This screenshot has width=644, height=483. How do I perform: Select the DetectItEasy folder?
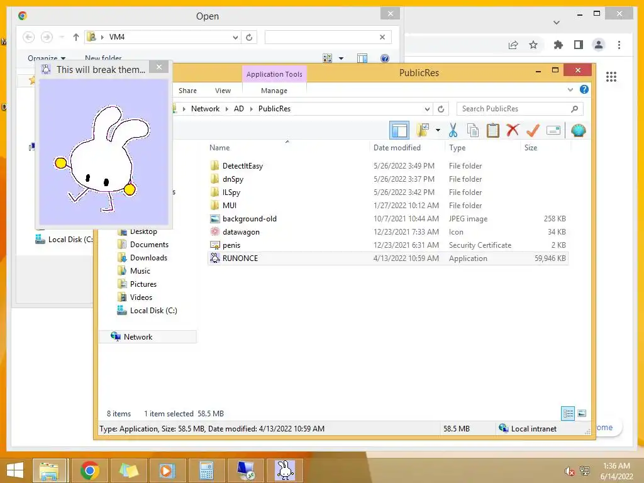(x=242, y=166)
